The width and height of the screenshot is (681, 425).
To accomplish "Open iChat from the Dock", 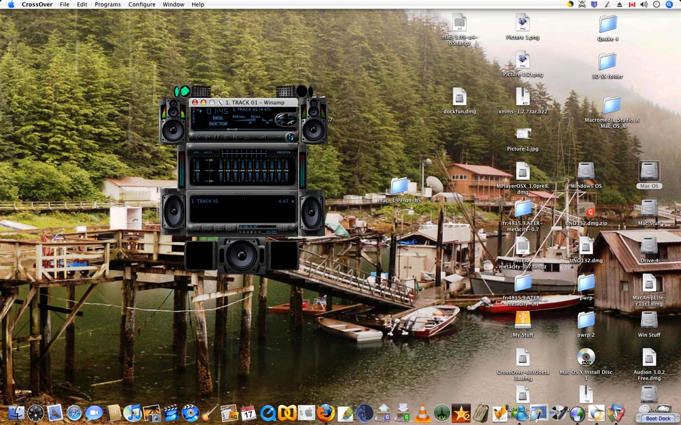I will [93, 413].
